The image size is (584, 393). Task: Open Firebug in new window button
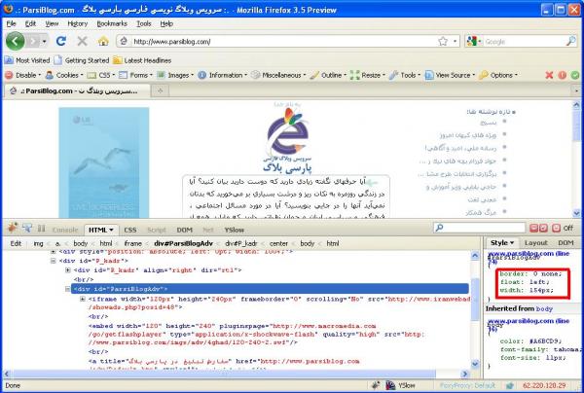[x=543, y=229]
